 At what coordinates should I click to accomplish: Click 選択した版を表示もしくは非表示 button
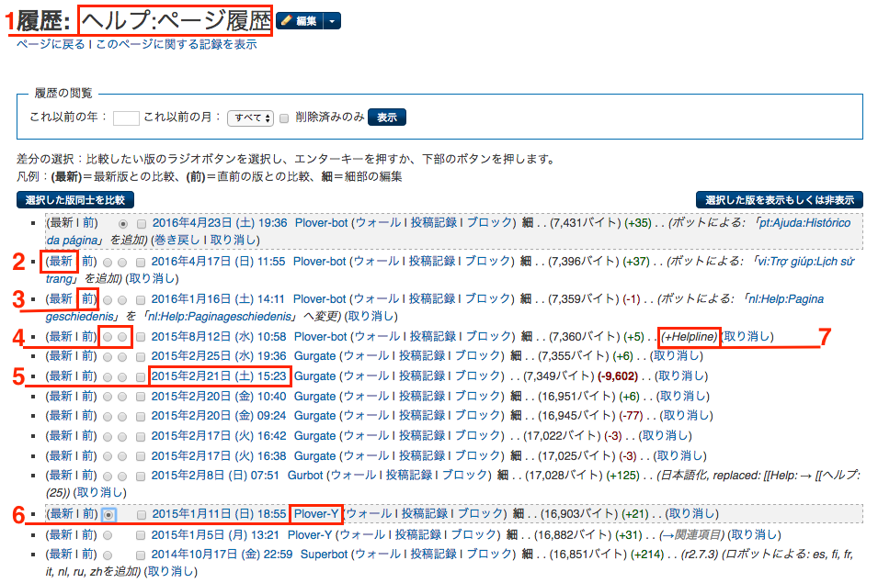780,200
